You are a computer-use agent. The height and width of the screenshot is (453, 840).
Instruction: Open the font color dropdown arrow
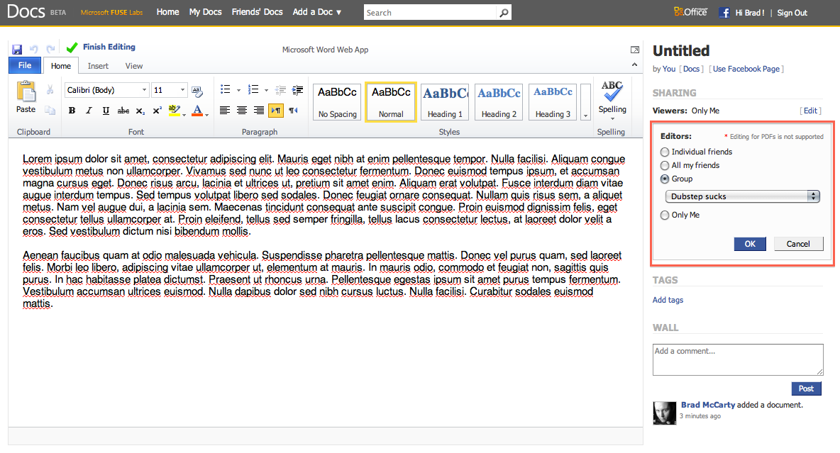tap(206, 114)
